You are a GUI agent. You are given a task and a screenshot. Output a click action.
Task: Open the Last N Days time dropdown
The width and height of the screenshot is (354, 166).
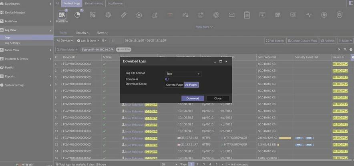(88, 40)
